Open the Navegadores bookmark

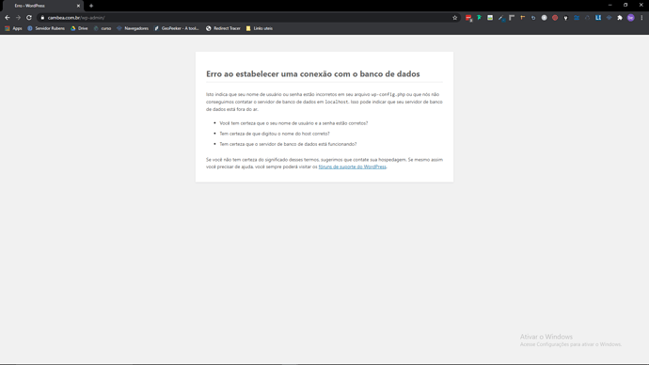point(133,28)
